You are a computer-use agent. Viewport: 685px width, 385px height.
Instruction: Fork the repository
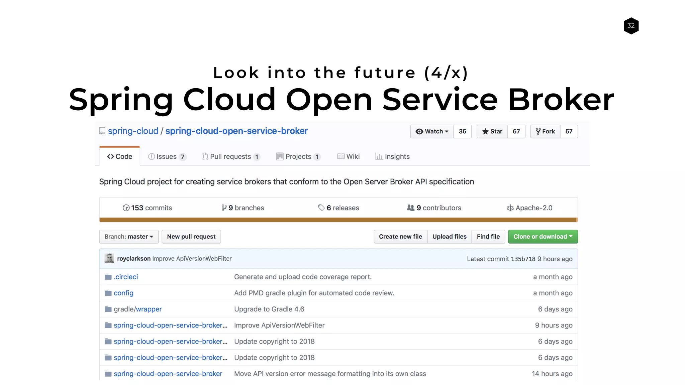545,131
